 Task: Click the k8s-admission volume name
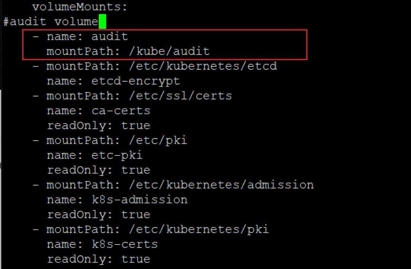139,200
